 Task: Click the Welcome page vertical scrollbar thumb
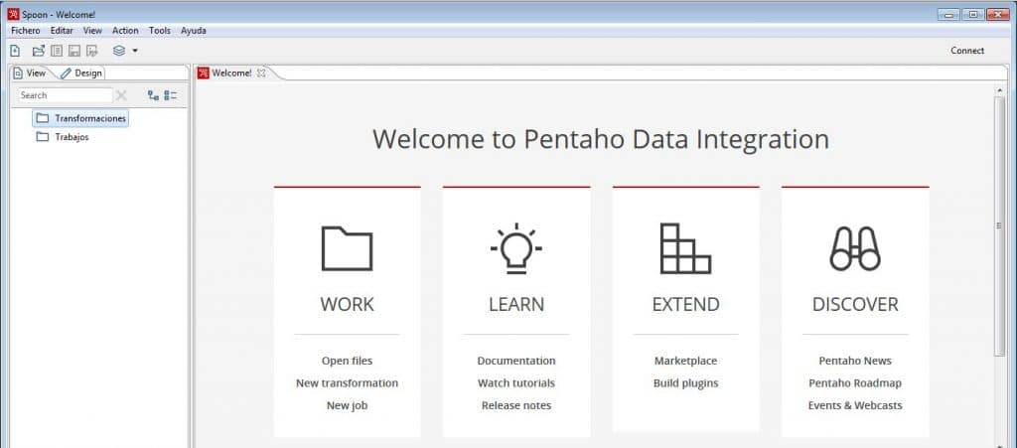999,224
